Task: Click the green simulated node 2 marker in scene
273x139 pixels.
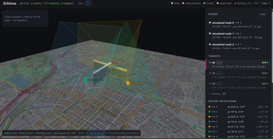Action: point(85,80)
